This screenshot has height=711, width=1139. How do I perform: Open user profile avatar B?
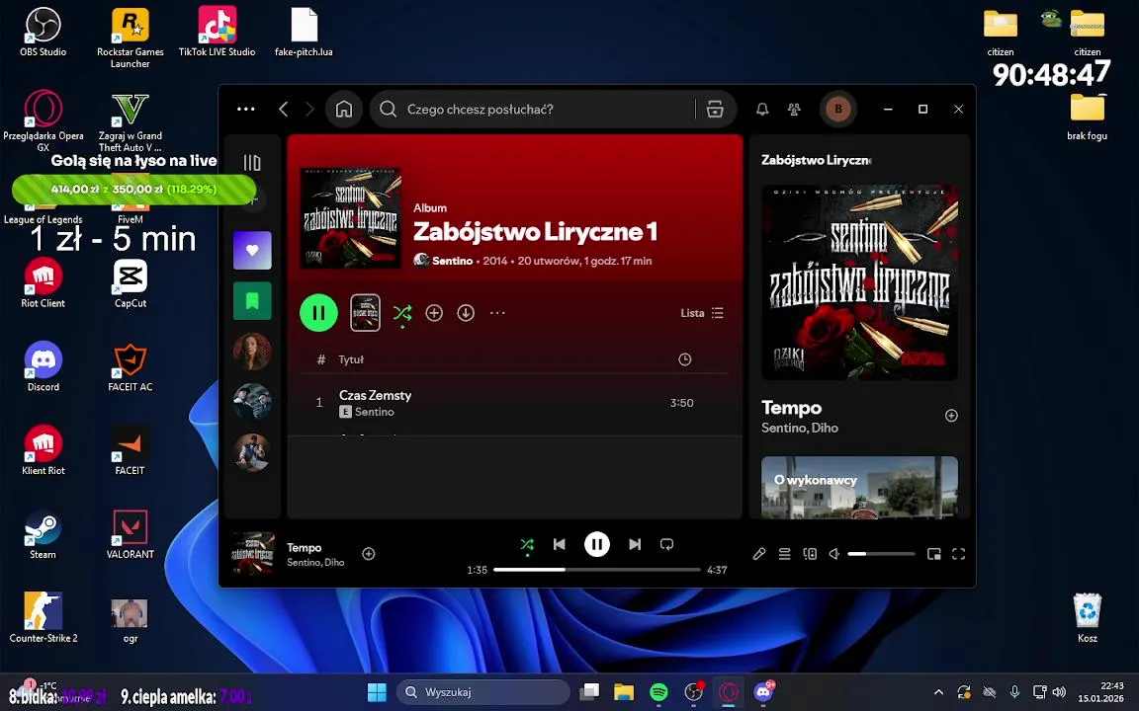pos(838,109)
